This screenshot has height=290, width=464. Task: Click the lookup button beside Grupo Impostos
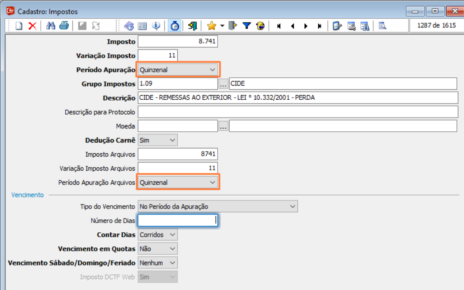(223, 84)
